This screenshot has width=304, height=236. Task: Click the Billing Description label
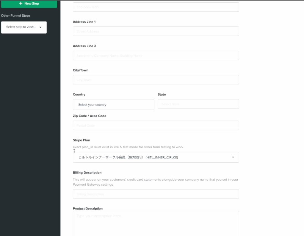click(x=87, y=172)
